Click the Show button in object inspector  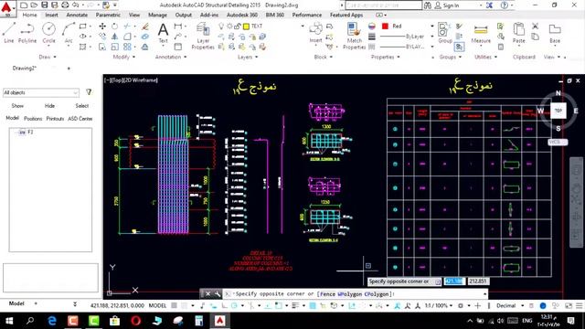[x=17, y=106]
